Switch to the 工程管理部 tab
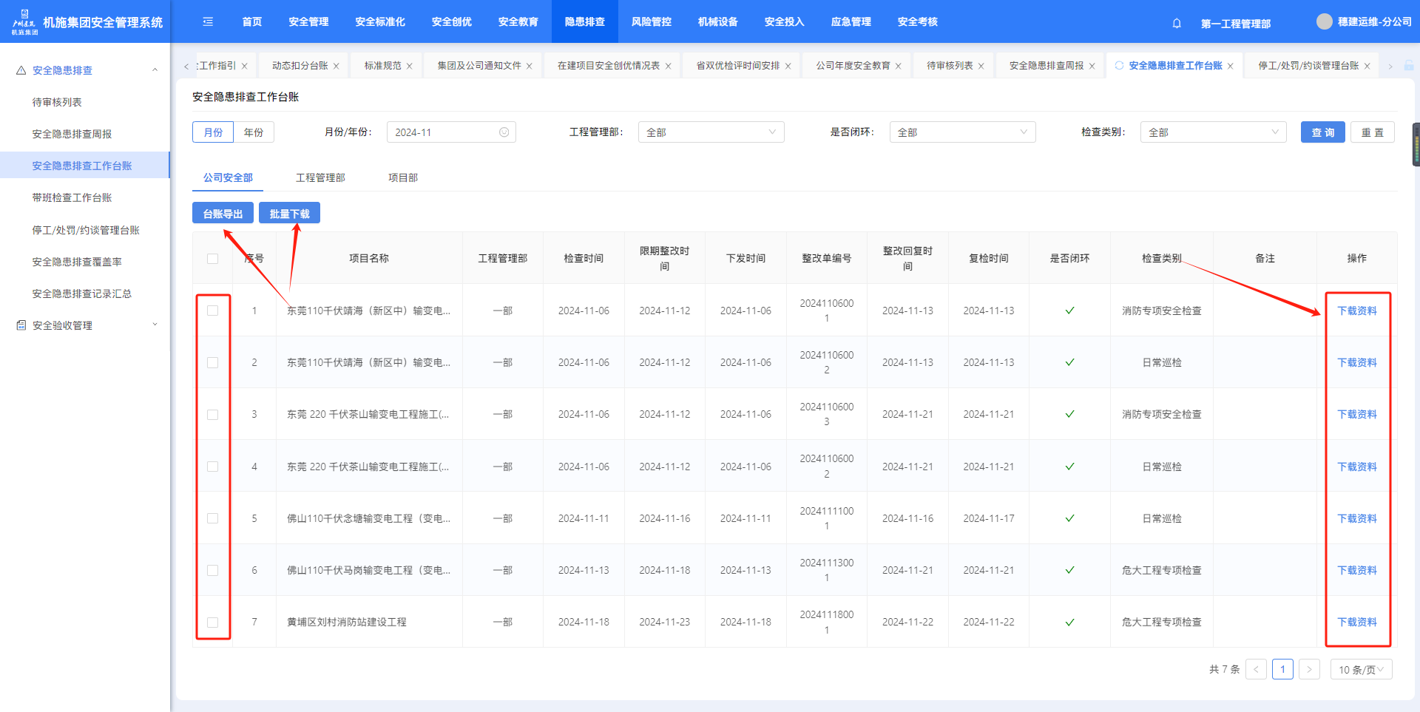The image size is (1420, 712). pos(320,177)
